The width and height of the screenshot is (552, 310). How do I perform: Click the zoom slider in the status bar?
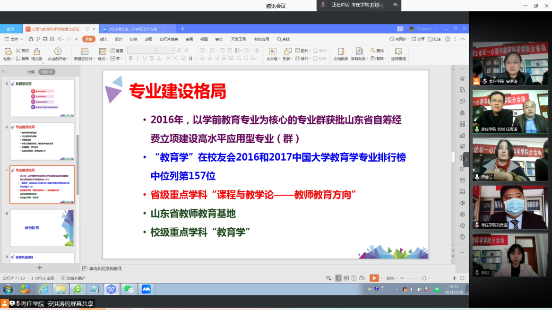tap(424, 278)
